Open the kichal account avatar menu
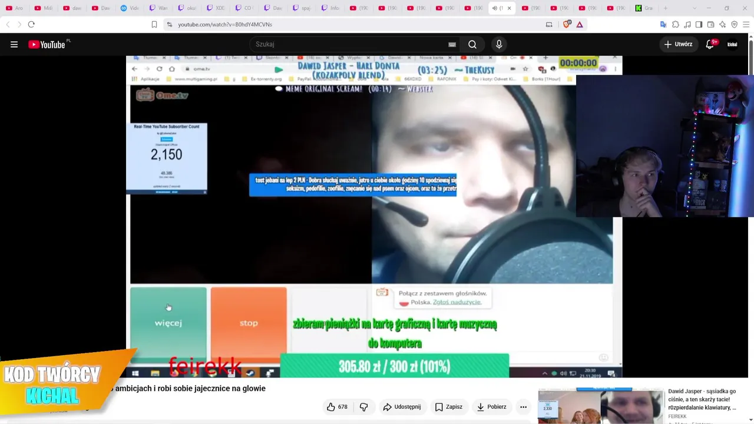This screenshot has width=754, height=424. click(732, 44)
